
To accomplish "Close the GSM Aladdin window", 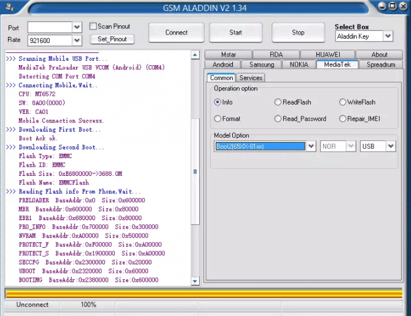I will click(x=403, y=6).
